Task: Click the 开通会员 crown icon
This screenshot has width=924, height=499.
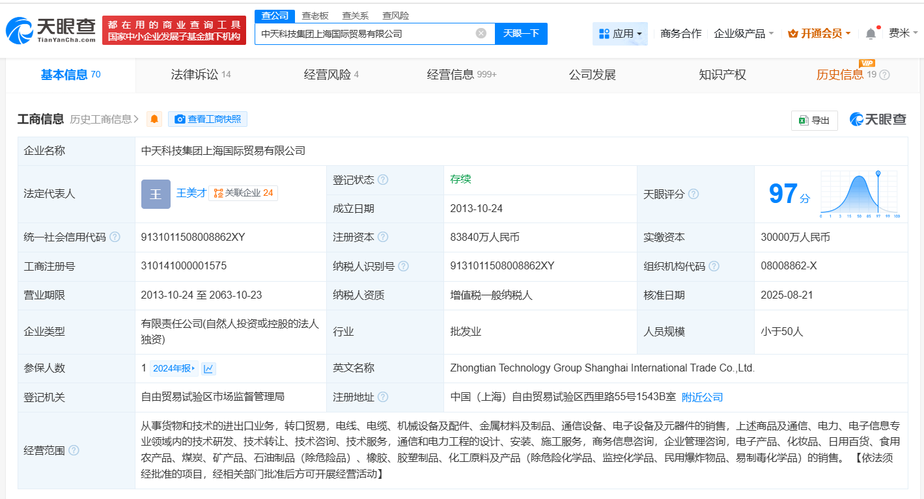Action: coord(794,33)
